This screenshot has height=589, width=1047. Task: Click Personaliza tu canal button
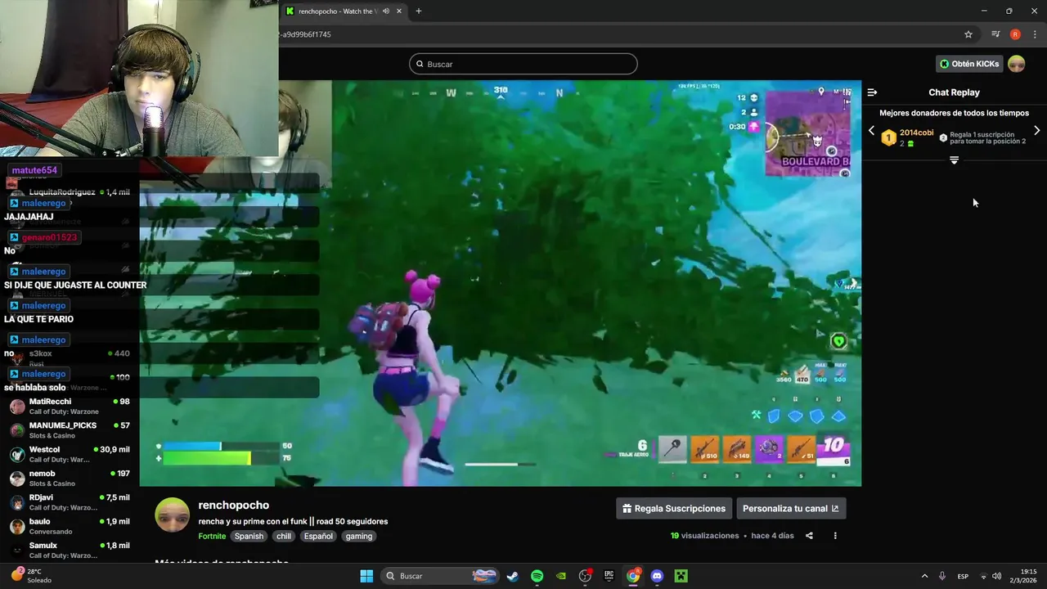[791, 509]
